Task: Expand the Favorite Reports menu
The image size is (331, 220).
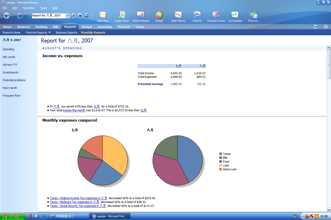Action: [38, 32]
